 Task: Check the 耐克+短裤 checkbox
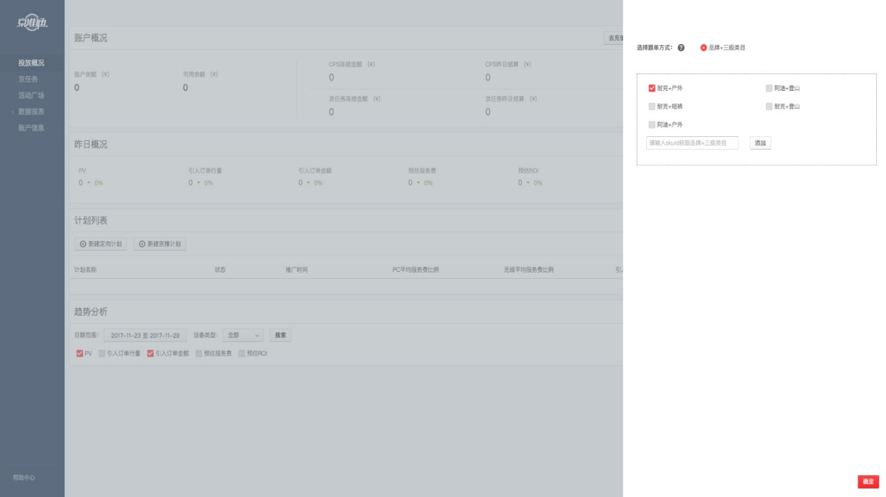pyautogui.click(x=652, y=106)
